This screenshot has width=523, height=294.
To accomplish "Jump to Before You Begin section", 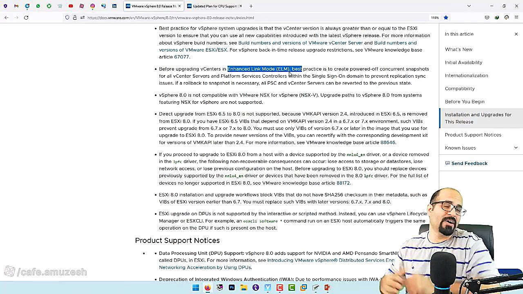I will click(465, 102).
